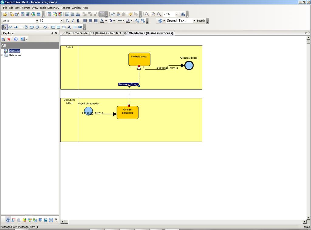Click the All header in Explorer
This screenshot has width=311, height=230.
[x=30, y=45]
